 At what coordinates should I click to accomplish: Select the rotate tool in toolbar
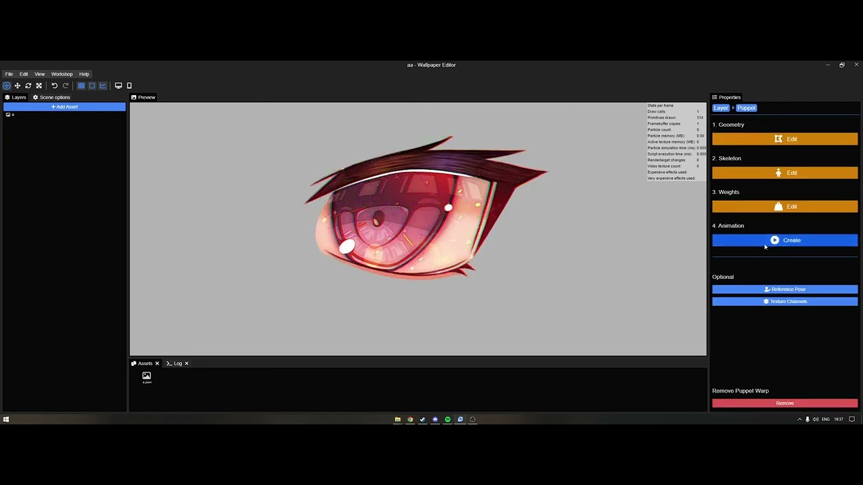[x=28, y=86]
